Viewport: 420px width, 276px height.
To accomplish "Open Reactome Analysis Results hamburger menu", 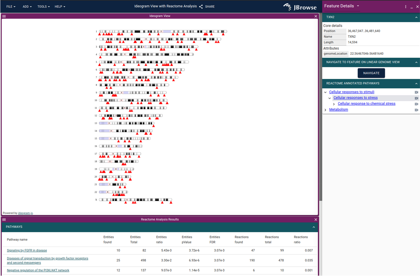I will click(4, 220).
